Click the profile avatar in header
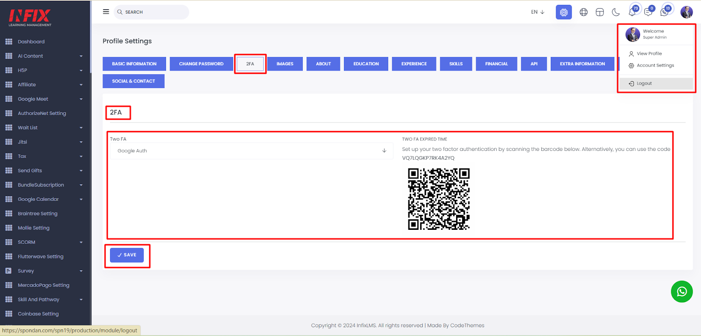Viewport: 701px width, 336px height. (x=687, y=12)
